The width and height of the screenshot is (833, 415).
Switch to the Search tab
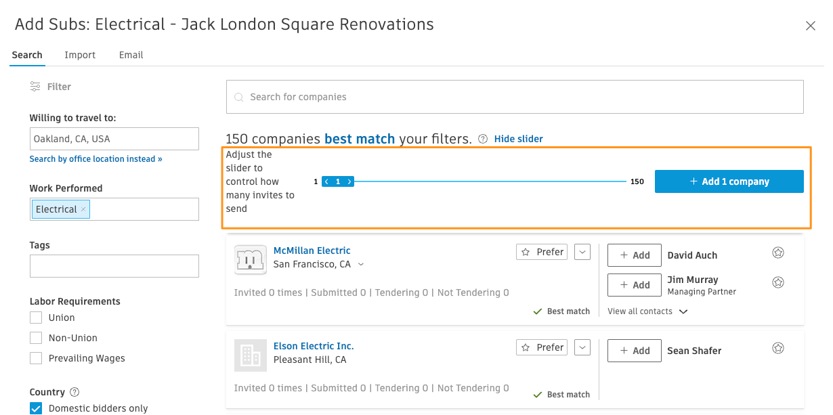coord(27,55)
